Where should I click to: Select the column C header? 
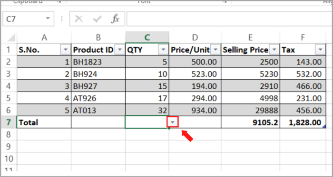tap(147, 37)
